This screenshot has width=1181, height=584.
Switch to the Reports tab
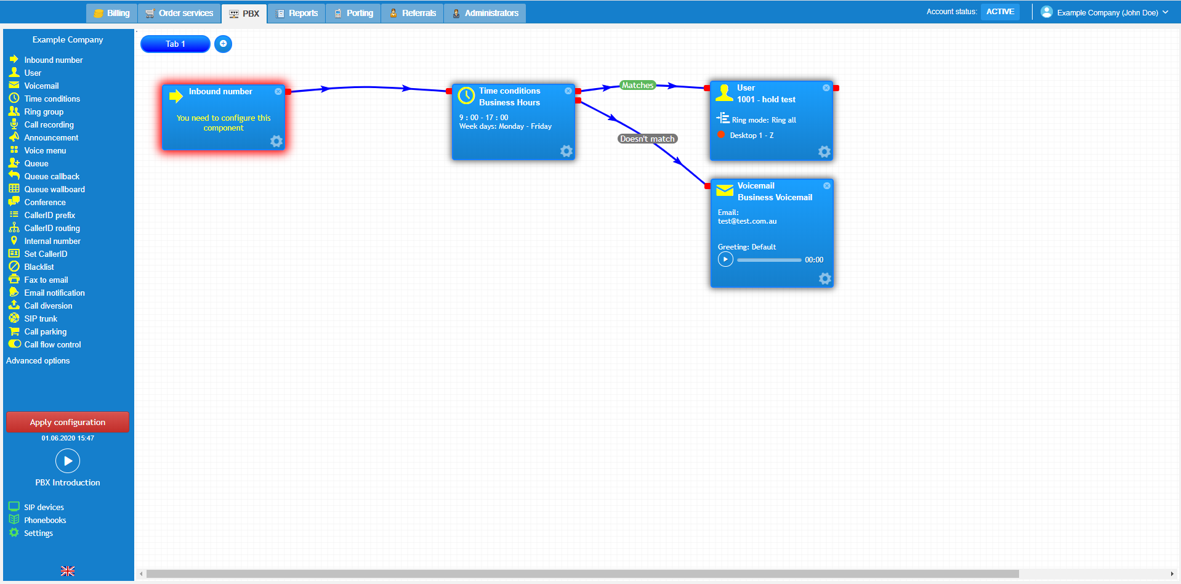coord(296,12)
